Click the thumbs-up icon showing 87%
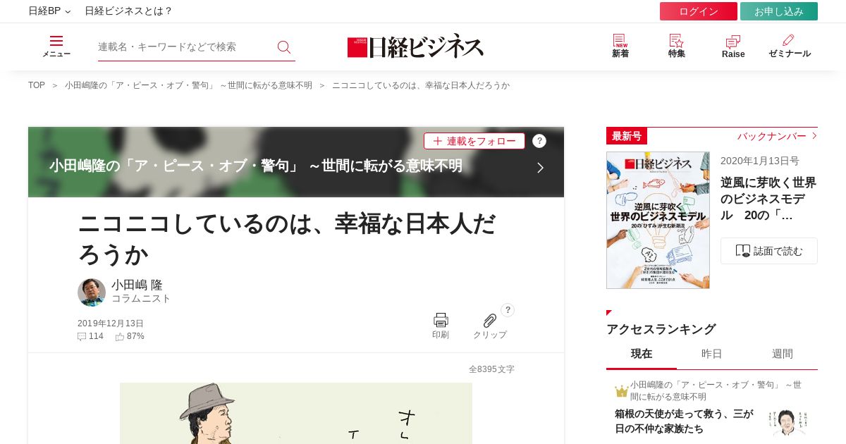The height and width of the screenshot is (444, 846). point(120,337)
